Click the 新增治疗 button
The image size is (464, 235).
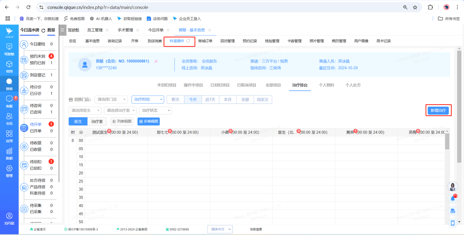(x=438, y=110)
